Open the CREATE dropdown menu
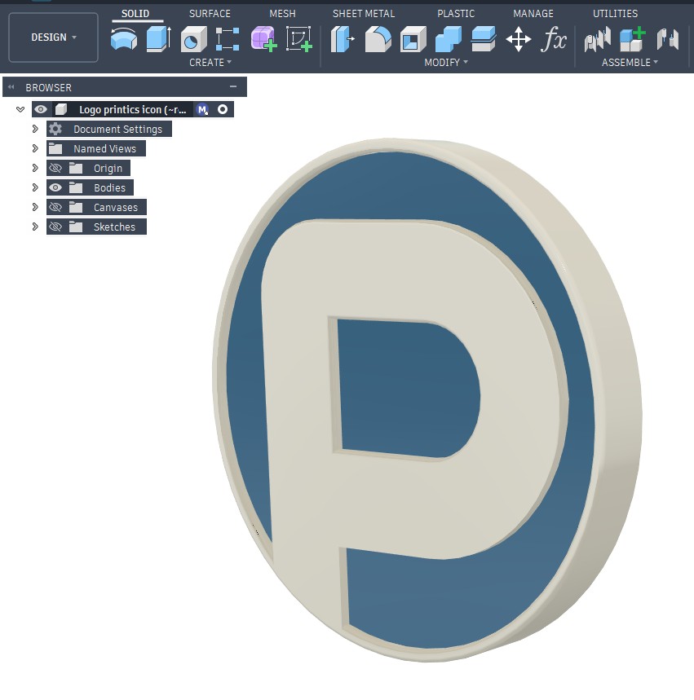Viewport: 694px width, 700px height. [210, 63]
